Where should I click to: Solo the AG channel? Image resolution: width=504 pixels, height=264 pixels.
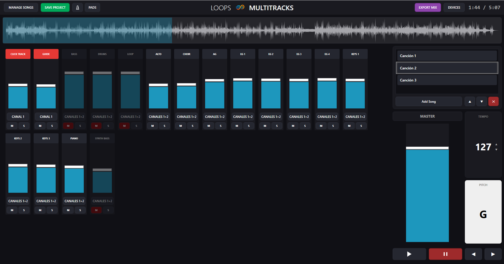point(221,126)
